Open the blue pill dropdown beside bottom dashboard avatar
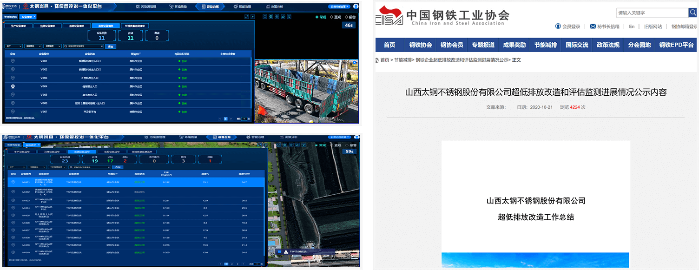This screenshot has width=699, height=270. (339, 138)
